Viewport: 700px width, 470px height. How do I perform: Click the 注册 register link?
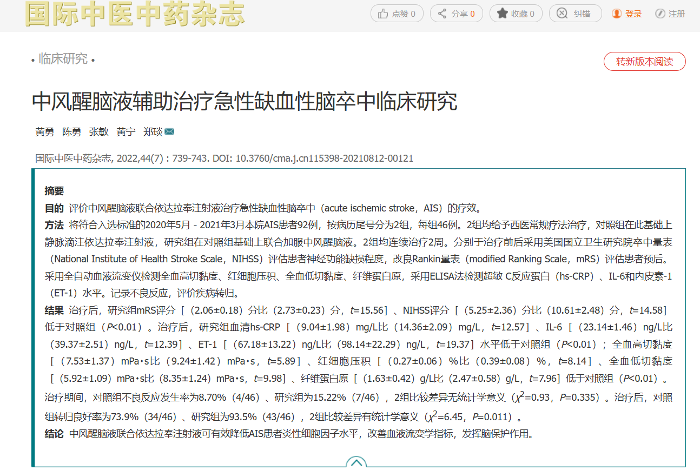(x=670, y=14)
